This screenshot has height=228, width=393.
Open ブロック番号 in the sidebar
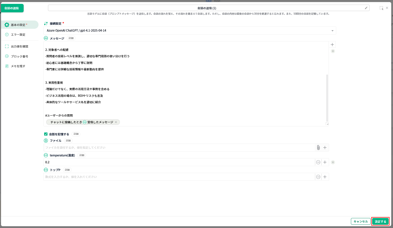pos(20,56)
